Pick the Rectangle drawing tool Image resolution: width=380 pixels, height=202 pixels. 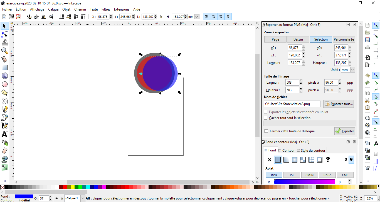coord(4,68)
